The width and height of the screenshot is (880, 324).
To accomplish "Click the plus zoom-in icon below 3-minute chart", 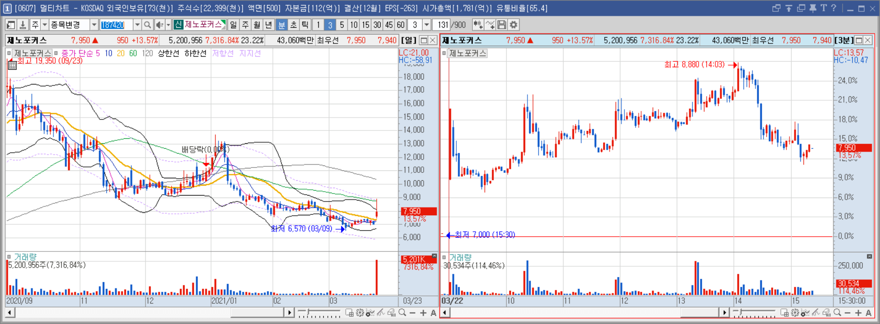I will point(858,313).
